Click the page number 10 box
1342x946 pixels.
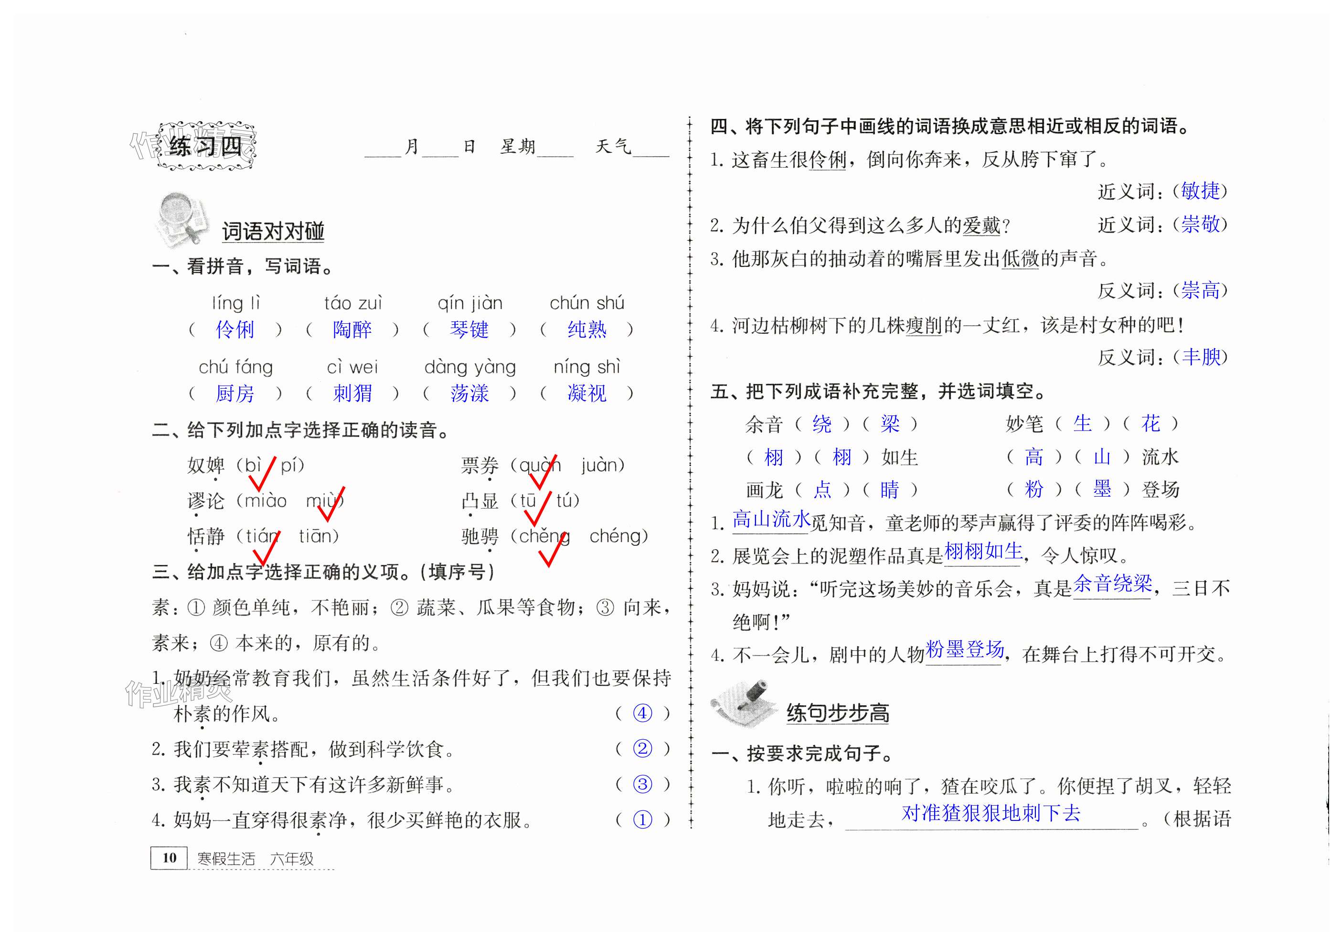pyautogui.click(x=169, y=858)
